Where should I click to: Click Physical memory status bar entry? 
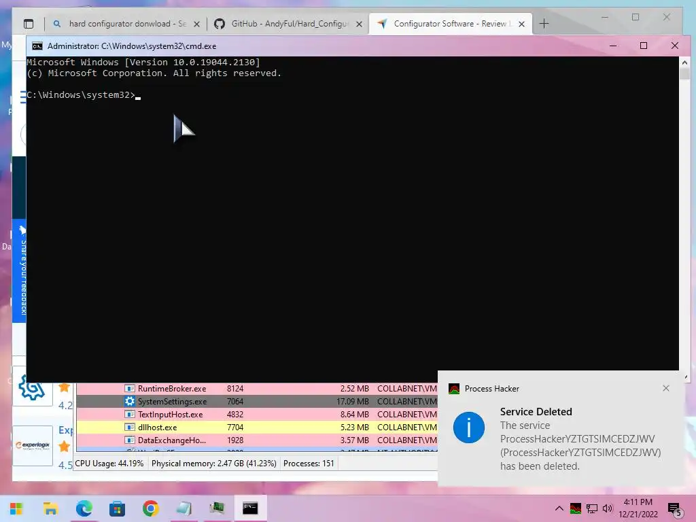pyautogui.click(x=213, y=463)
